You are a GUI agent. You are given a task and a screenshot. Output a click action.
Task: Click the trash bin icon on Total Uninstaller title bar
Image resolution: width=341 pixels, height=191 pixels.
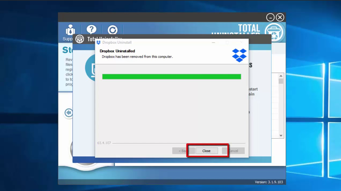[80, 39]
